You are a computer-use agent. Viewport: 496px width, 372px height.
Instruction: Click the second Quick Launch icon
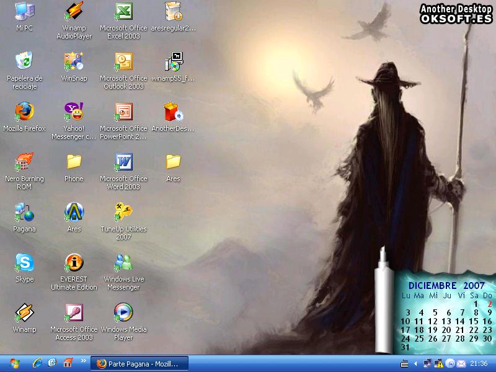(52, 363)
